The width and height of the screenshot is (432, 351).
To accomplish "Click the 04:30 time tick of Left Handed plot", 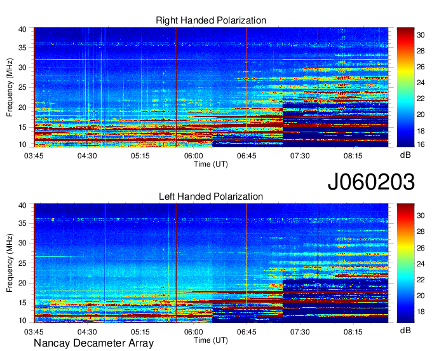I will pos(87,332).
